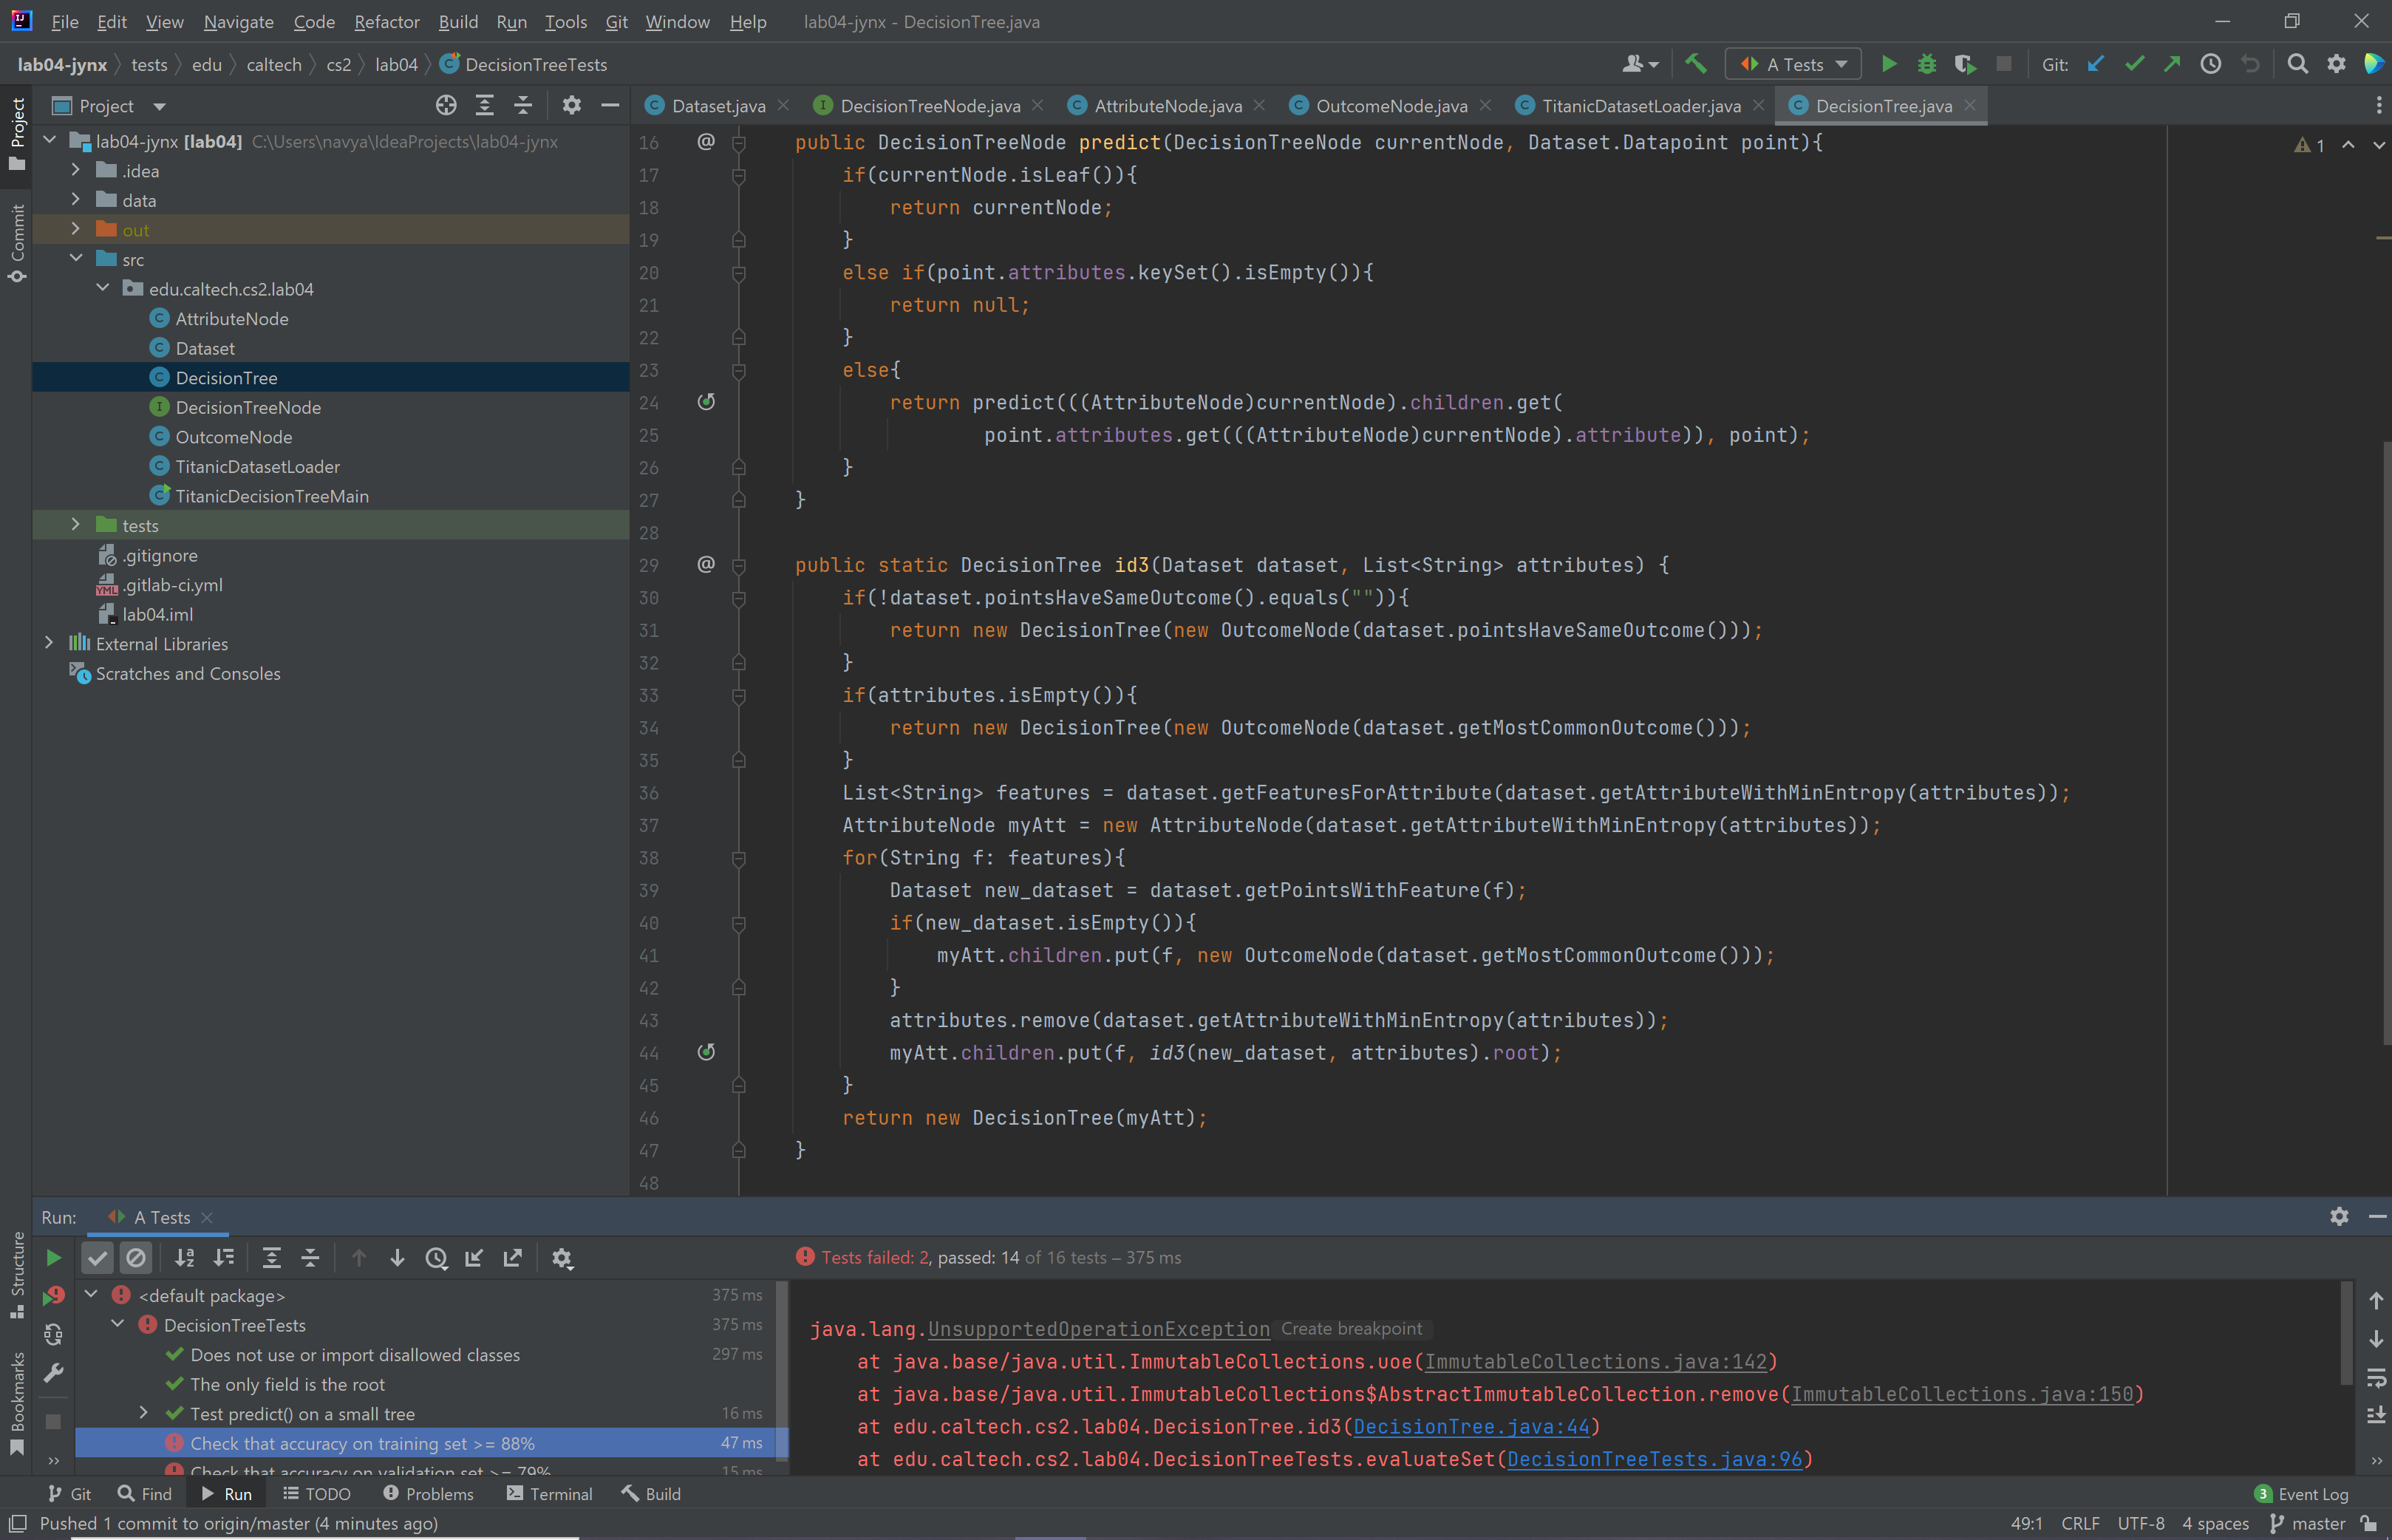
Task: Select TitanicDatasetLoader in project tree
Action: (x=257, y=466)
